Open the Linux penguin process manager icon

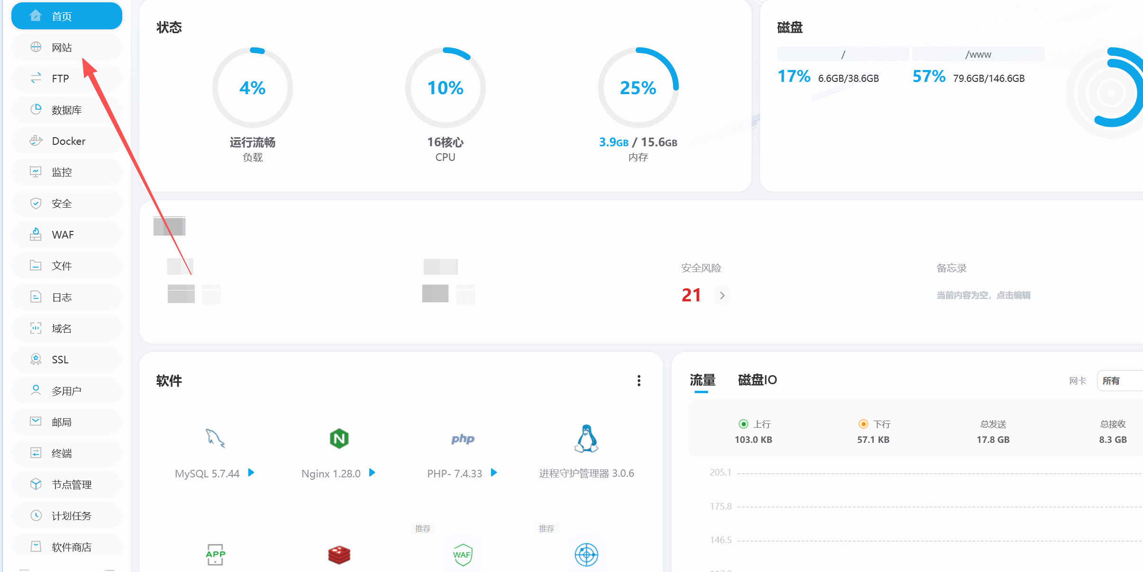point(586,438)
